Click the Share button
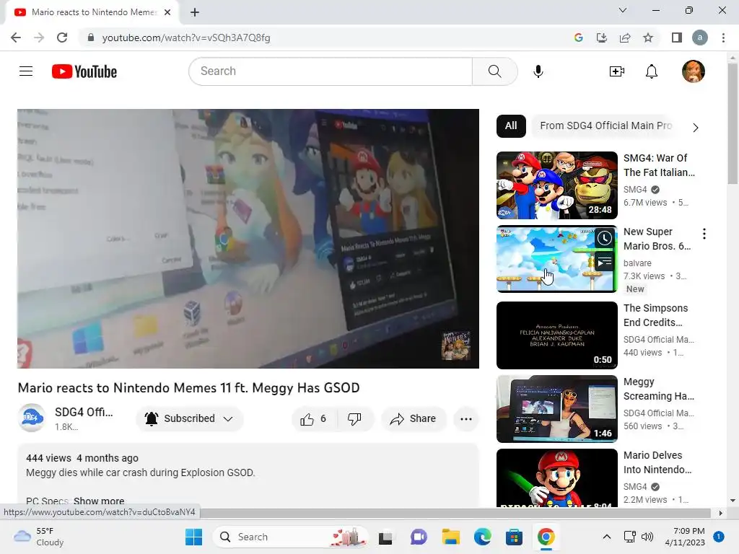The height and width of the screenshot is (554, 739). pos(414,419)
